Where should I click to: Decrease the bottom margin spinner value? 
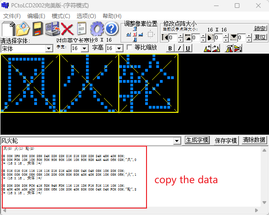pos(249,40)
